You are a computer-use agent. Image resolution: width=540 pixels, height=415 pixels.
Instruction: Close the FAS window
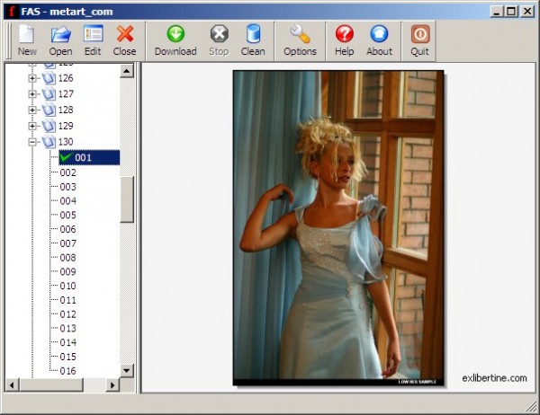(527, 12)
